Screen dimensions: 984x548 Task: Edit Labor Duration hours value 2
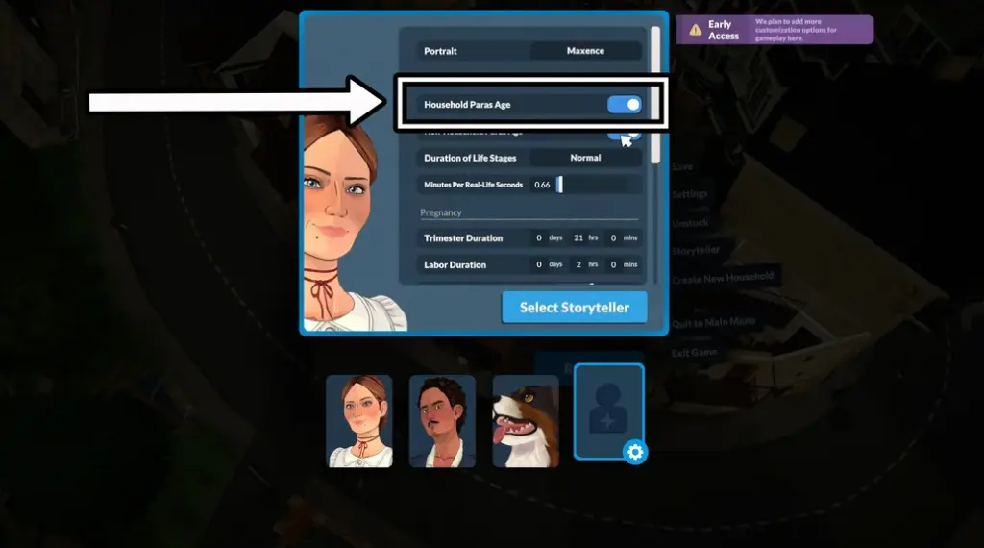tap(578, 265)
